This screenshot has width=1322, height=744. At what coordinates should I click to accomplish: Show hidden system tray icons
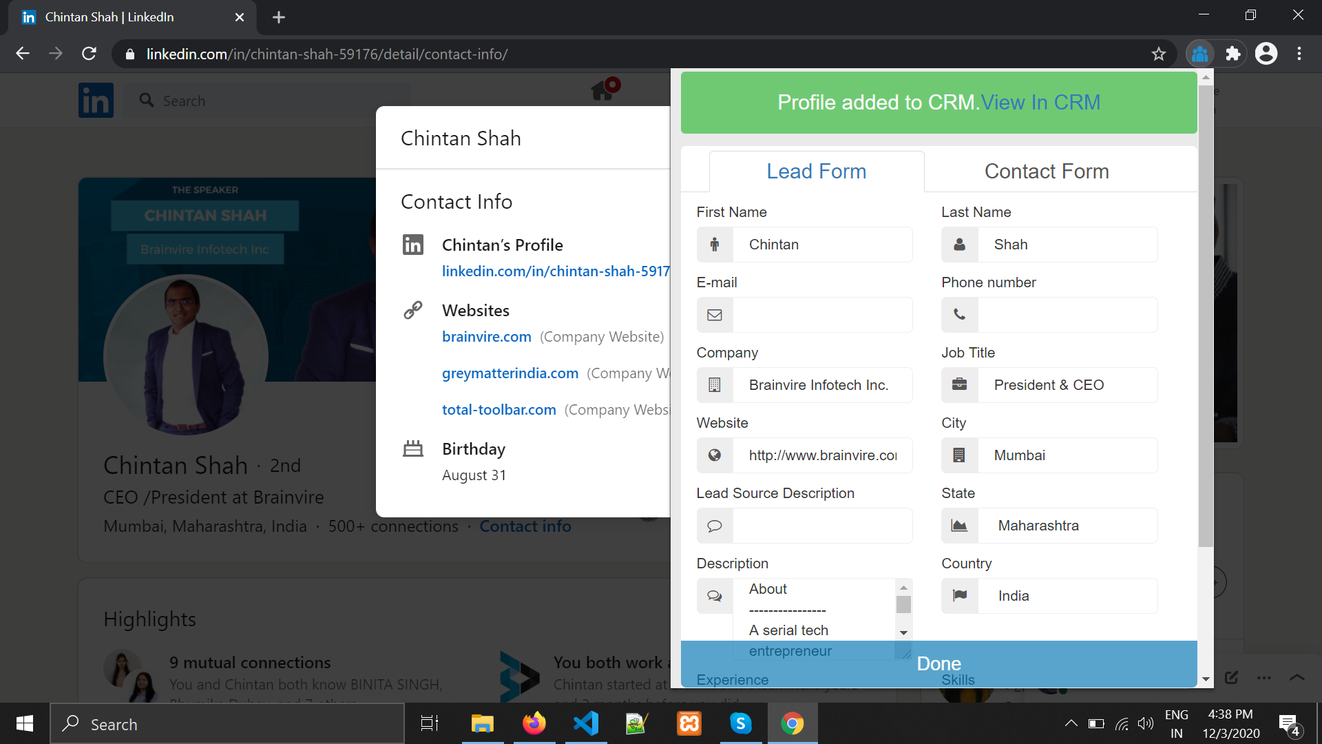click(1071, 723)
